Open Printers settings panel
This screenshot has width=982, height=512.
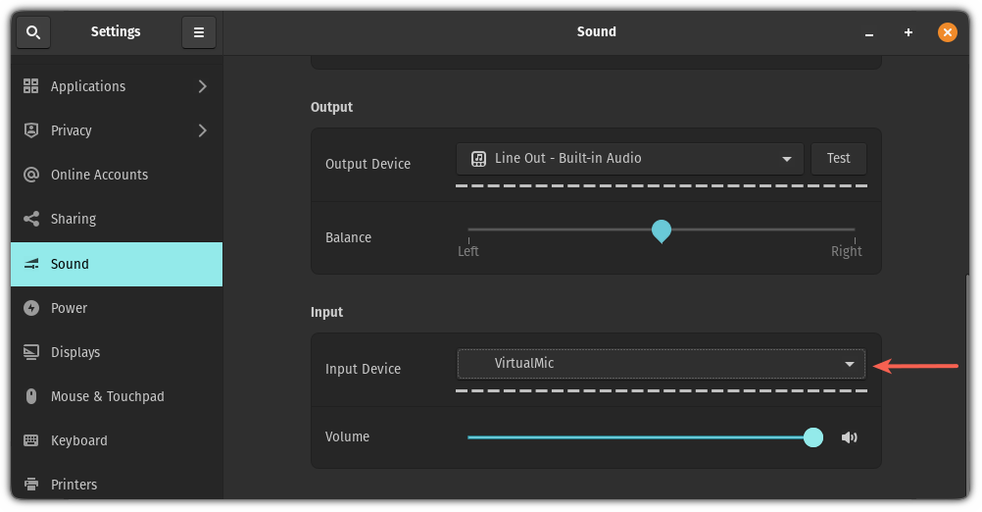coord(74,485)
